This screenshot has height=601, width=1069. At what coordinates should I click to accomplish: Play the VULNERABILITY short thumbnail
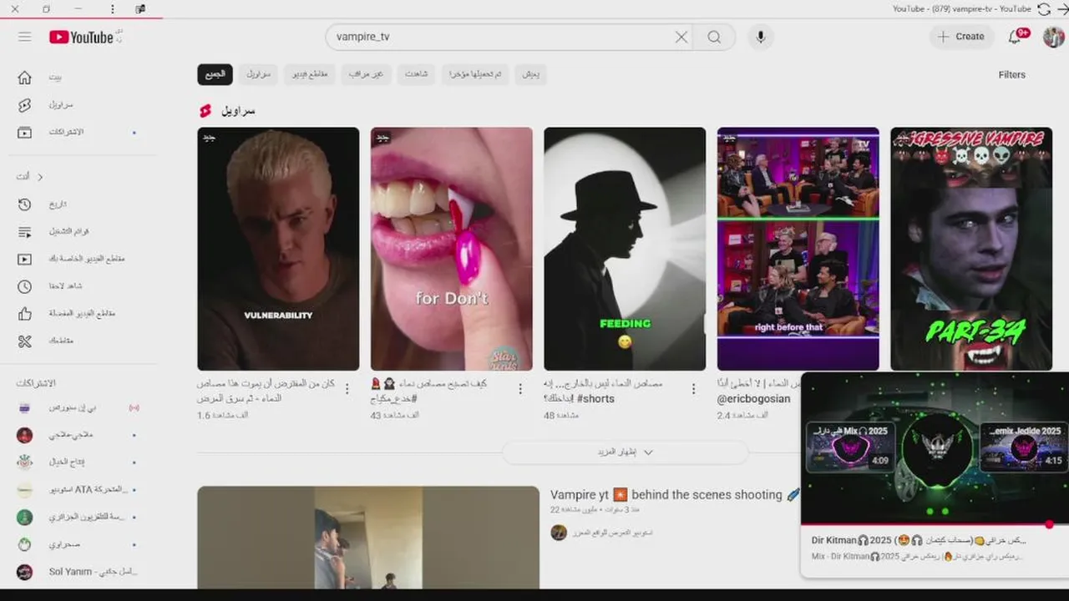click(278, 249)
